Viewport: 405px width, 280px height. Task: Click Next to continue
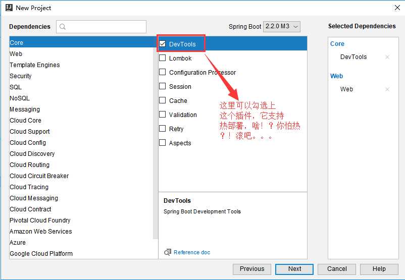294,269
